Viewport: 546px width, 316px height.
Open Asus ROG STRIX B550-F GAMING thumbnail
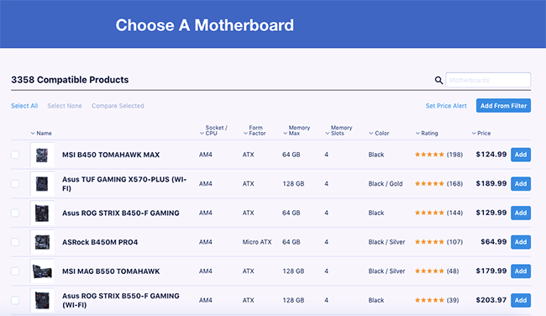click(42, 300)
